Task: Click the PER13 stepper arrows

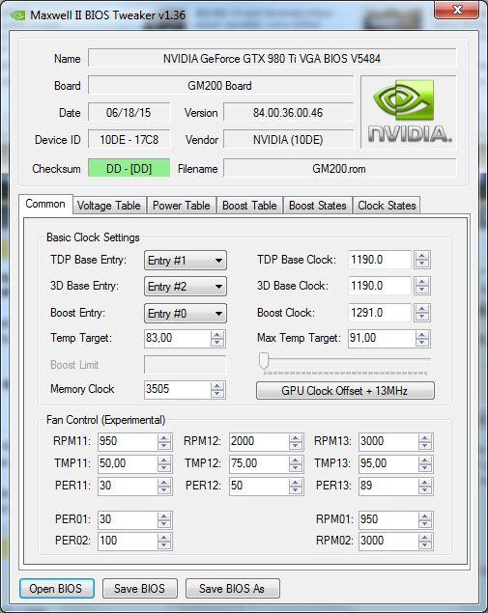Action: (425, 487)
